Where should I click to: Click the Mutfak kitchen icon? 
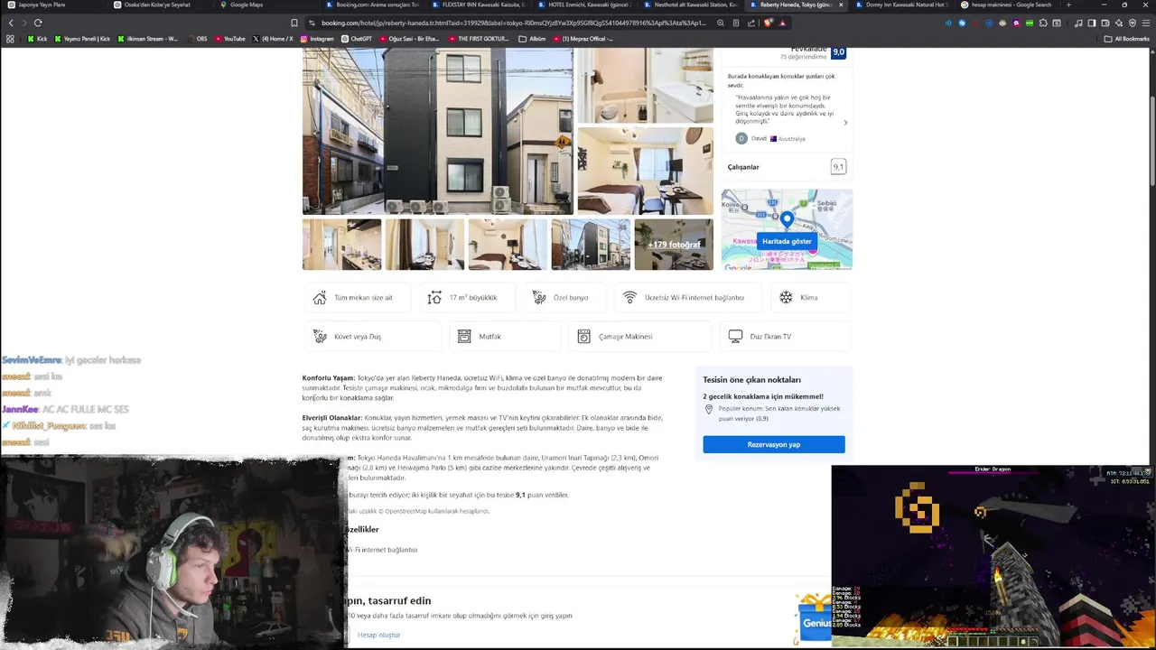pyautogui.click(x=464, y=336)
